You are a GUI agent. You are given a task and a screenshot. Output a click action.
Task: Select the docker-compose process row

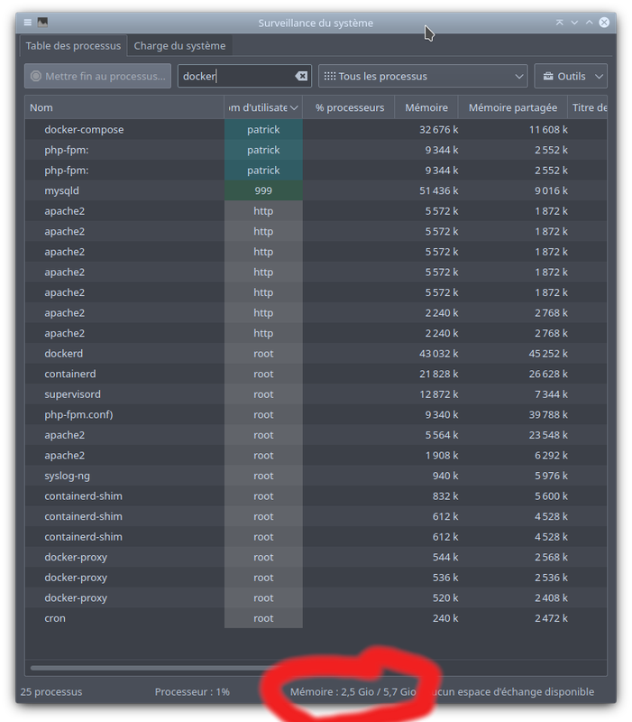pos(316,129)
